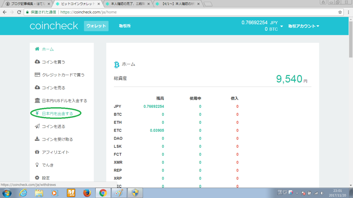
Task: Close the ブログ記事編集 browser tab
Action: (x=49, y=4)
